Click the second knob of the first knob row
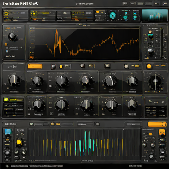 38,81
